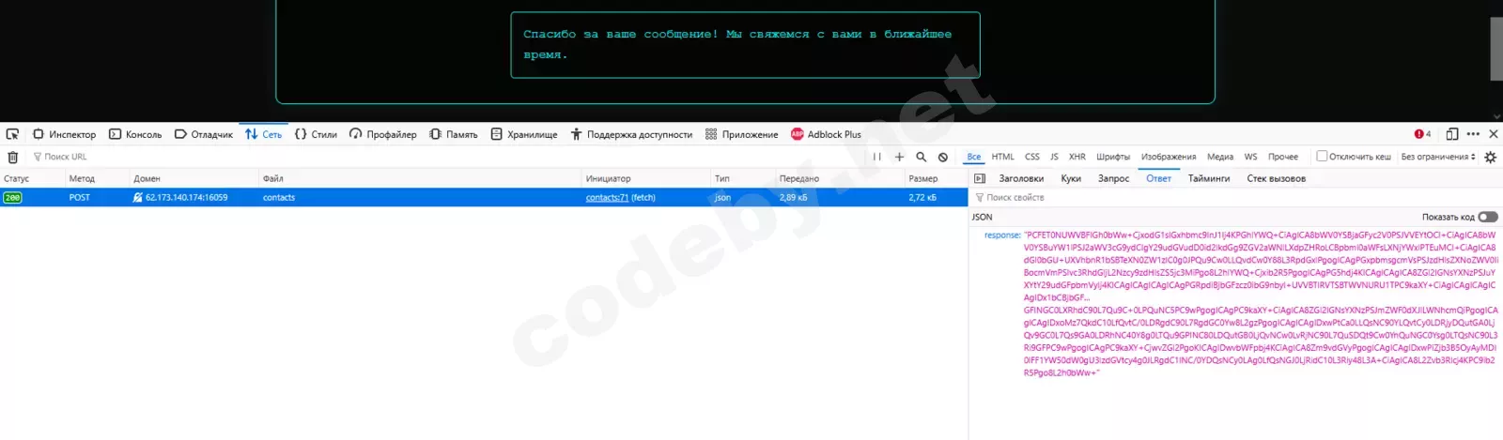
Task: Focus the Поиск свойств filter field
Action: click(x=1236, y=198)
